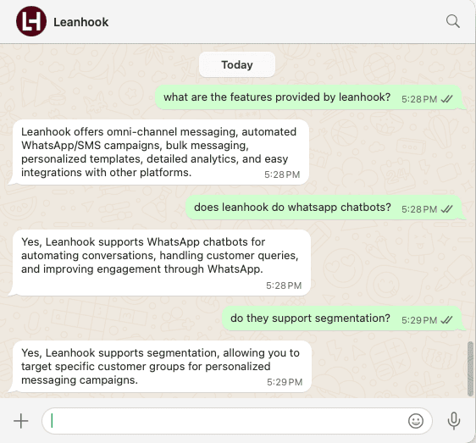Click read ticks on 'whatsapp chatbots' question

pos(447,209)
